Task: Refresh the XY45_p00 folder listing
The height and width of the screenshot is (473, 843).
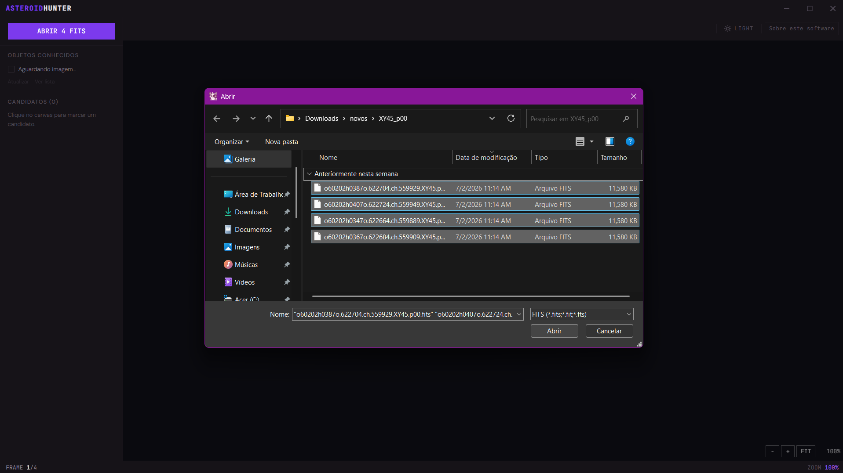Action: coord(511,118)
